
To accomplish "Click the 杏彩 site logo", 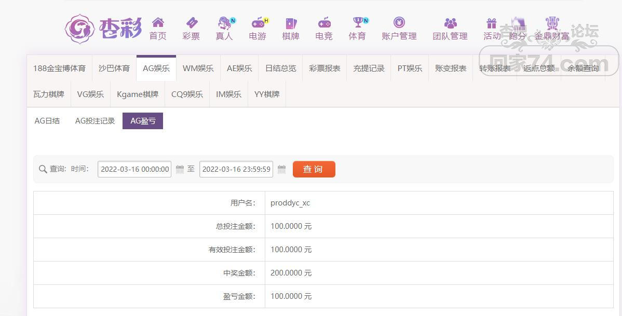I will click(103, 29).
